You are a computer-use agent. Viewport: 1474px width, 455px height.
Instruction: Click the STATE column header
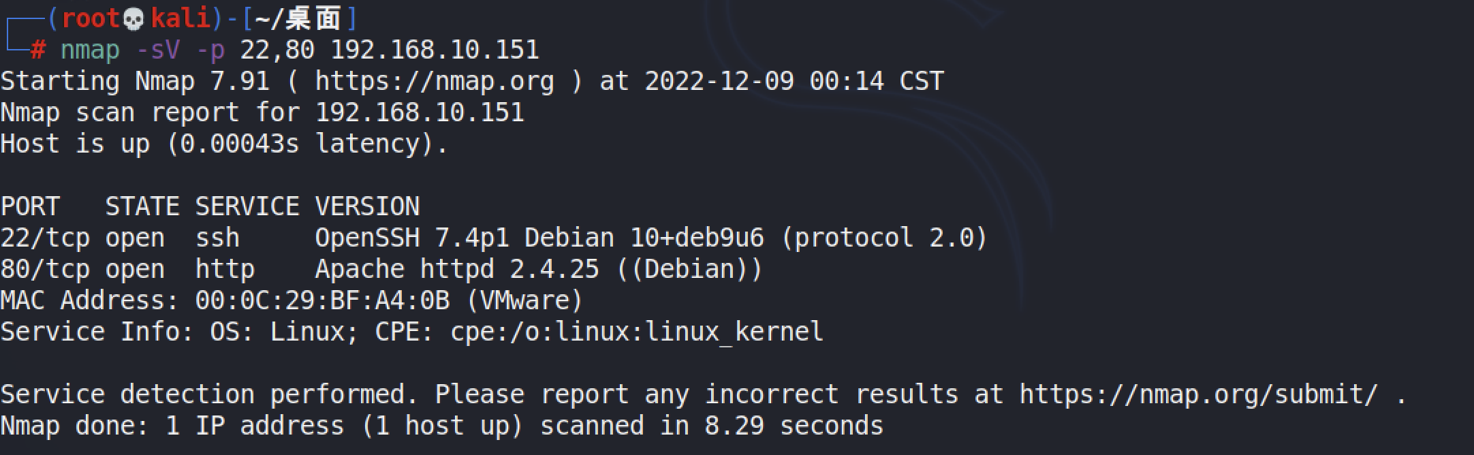point(142,207)
